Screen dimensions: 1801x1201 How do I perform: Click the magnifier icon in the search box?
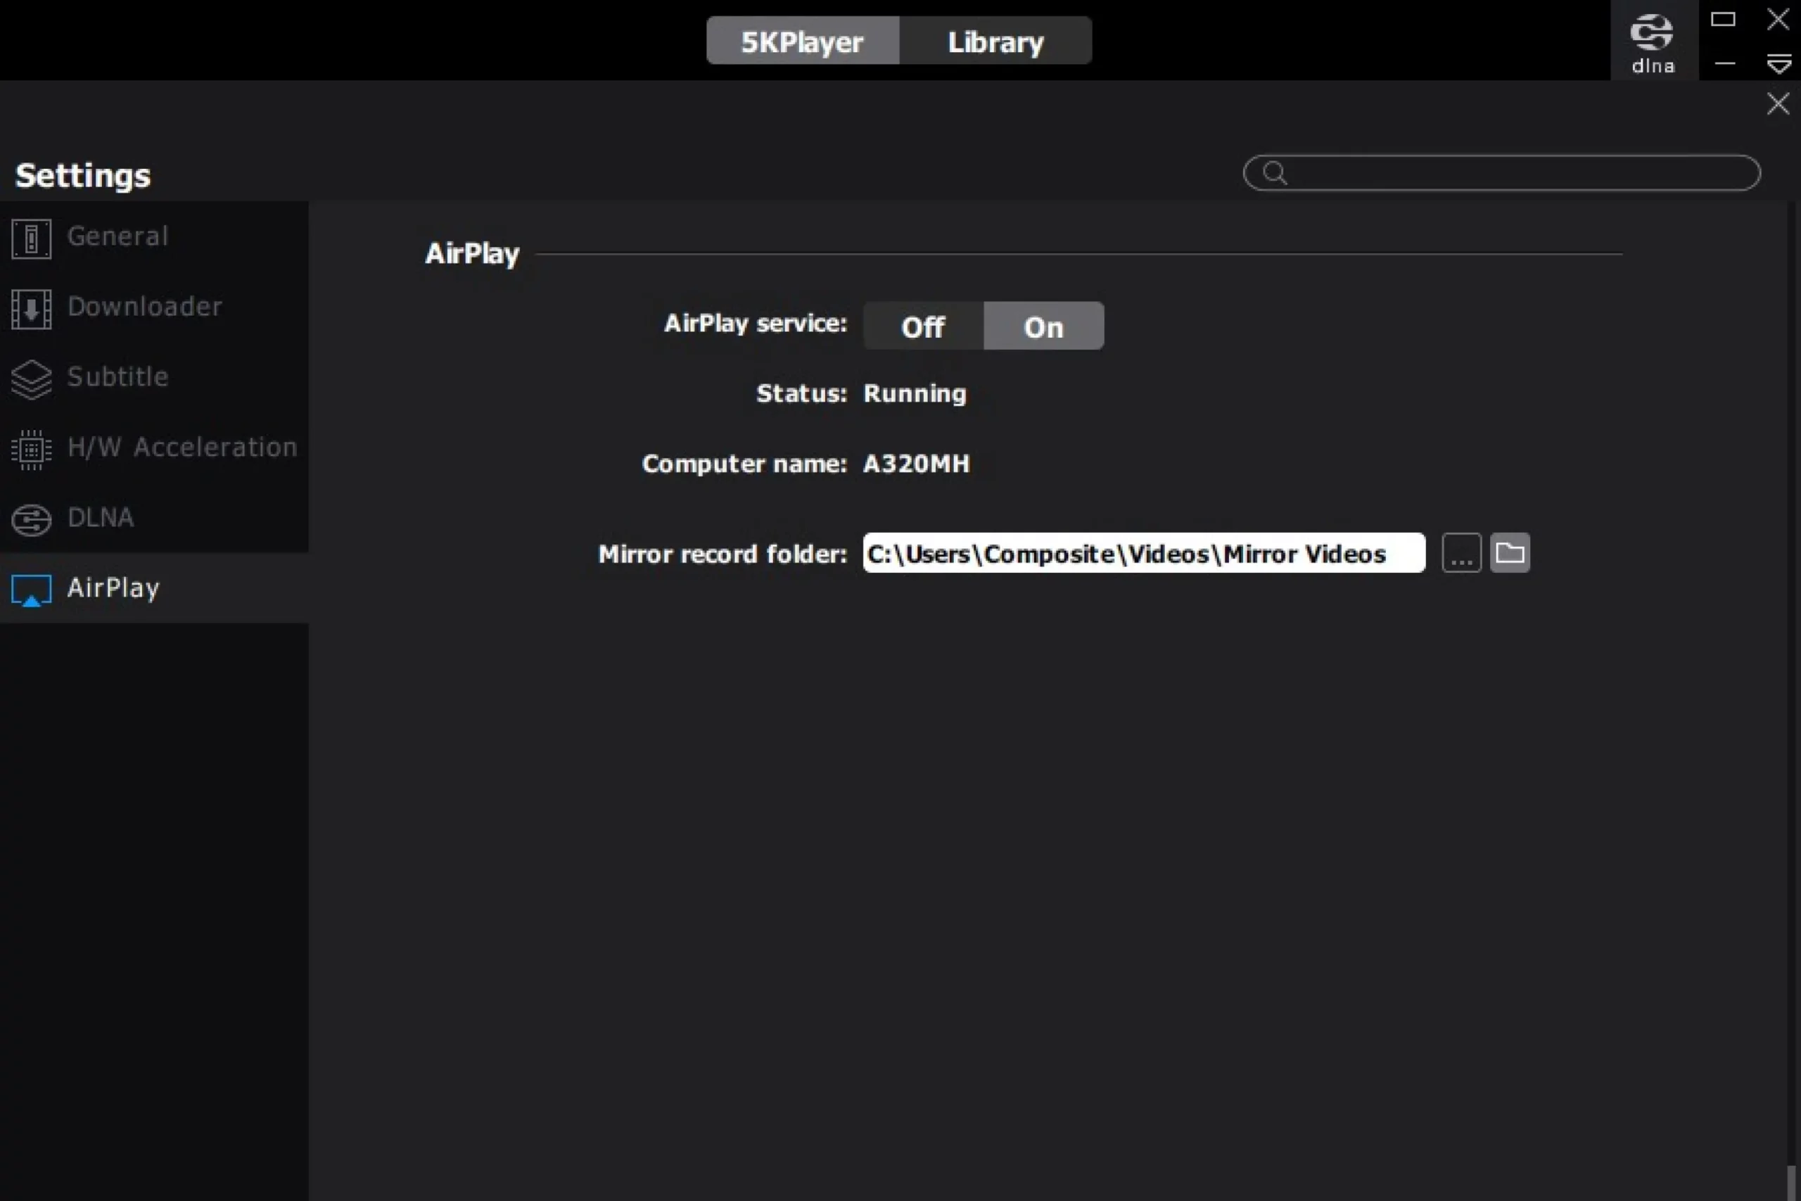[1274, 172]
